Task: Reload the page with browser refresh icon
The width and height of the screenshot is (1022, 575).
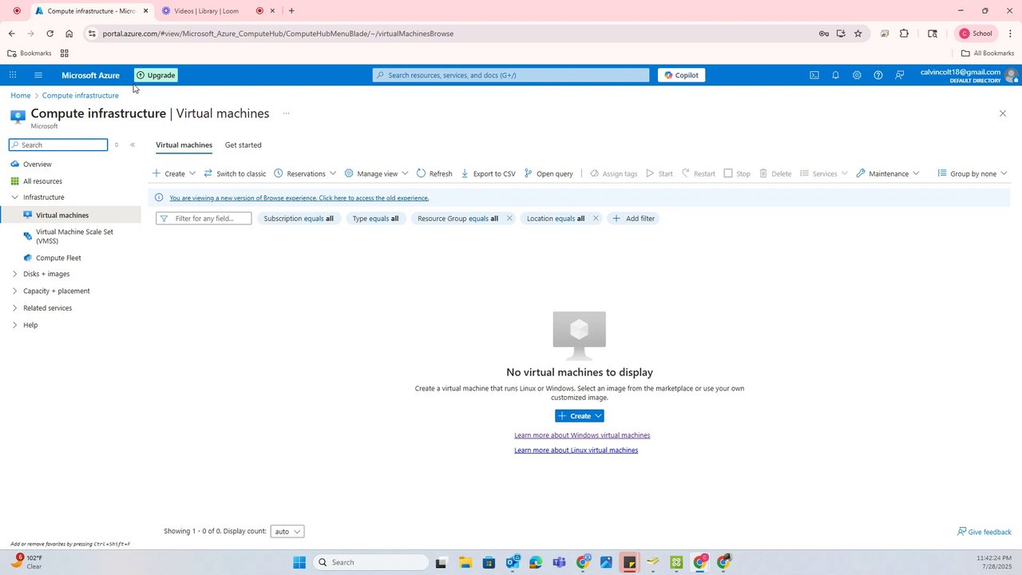Action: (50, 34)
